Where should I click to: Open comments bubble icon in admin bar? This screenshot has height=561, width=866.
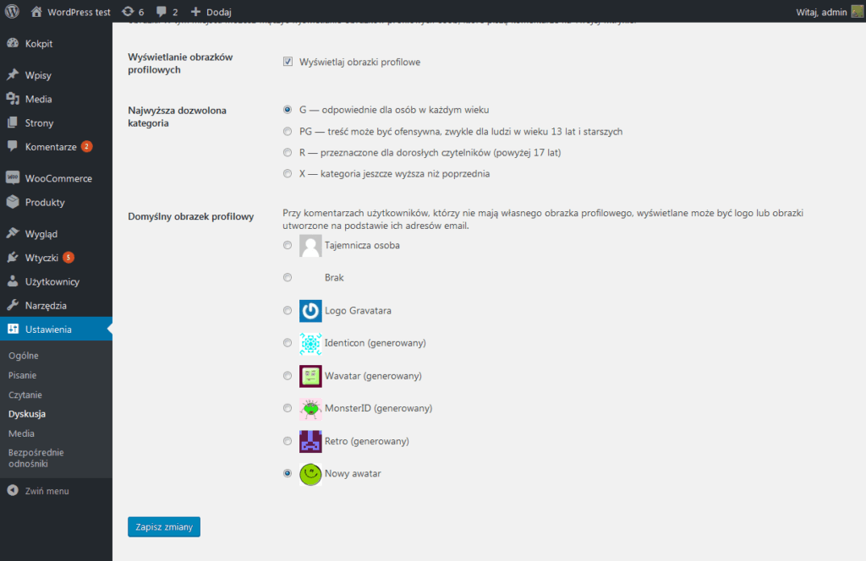(162, 12)
